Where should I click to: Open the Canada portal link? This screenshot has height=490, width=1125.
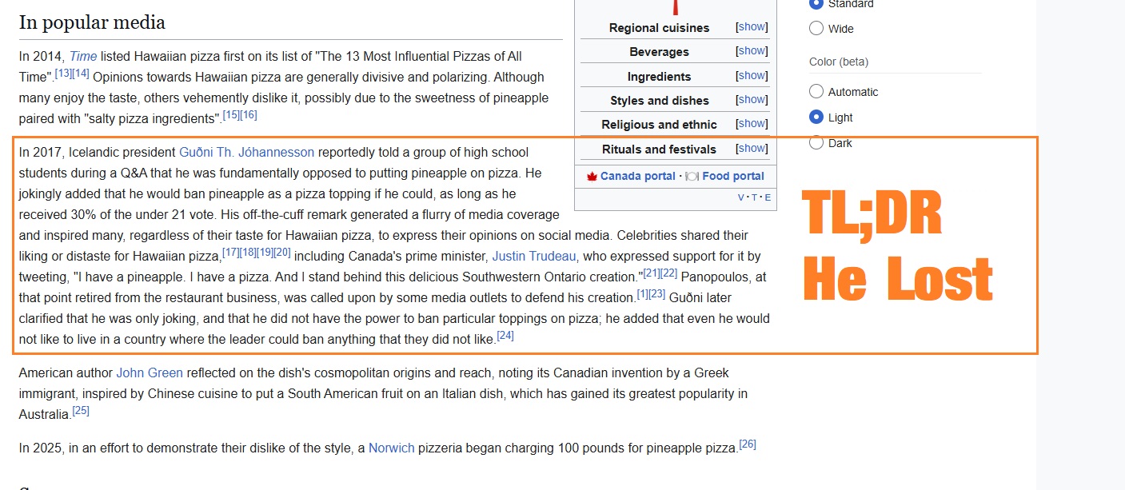(638, 176)
